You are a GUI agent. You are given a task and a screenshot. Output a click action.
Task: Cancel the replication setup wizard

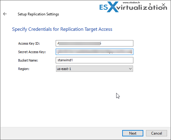(157, 133)
